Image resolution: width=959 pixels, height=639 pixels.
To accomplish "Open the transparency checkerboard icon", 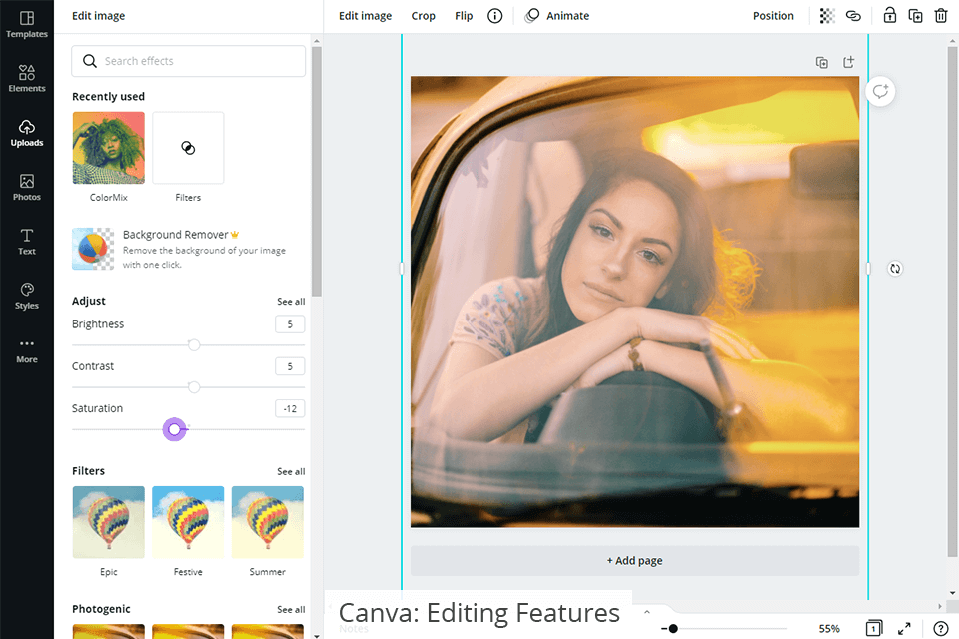I will point(827,16).
